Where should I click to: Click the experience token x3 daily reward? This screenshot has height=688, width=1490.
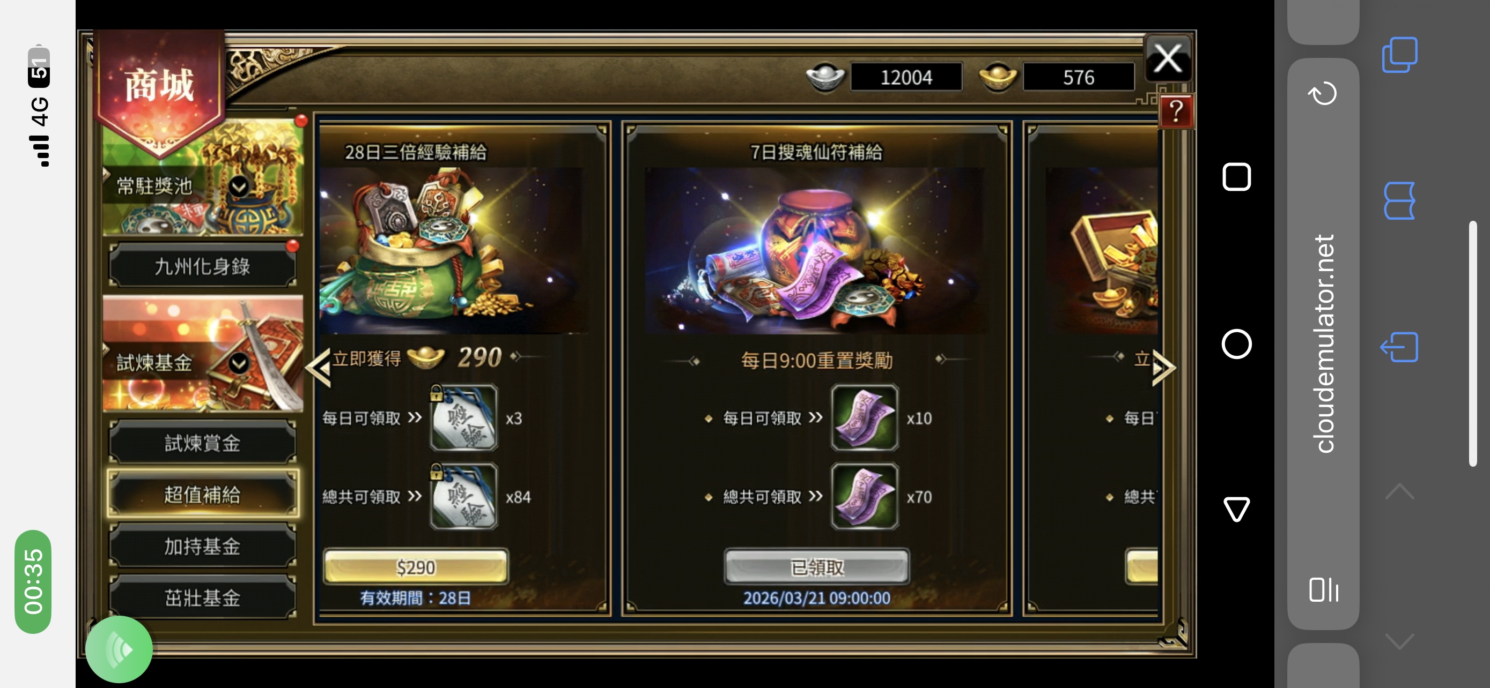tap(463, 417)
